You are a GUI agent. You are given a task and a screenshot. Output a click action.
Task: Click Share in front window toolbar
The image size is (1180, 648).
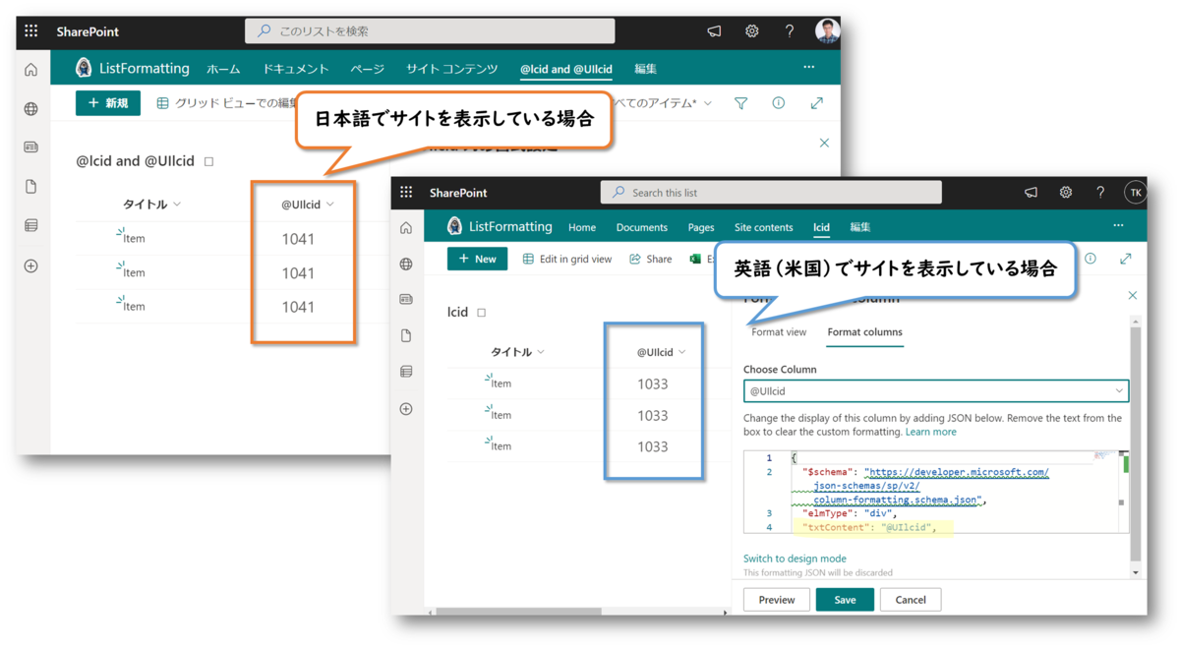(651, 259)
